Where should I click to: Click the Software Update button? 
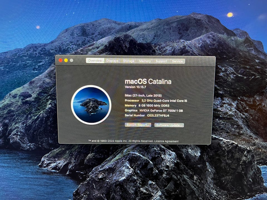[169, 125]
